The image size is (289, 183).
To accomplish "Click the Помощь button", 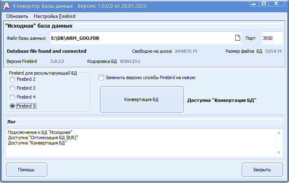I will click(x=26, y=170).
